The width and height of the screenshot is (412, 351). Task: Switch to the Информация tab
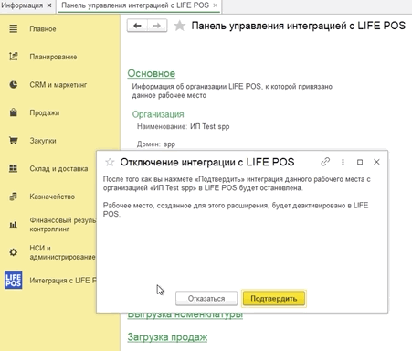(x=22, y=5)
